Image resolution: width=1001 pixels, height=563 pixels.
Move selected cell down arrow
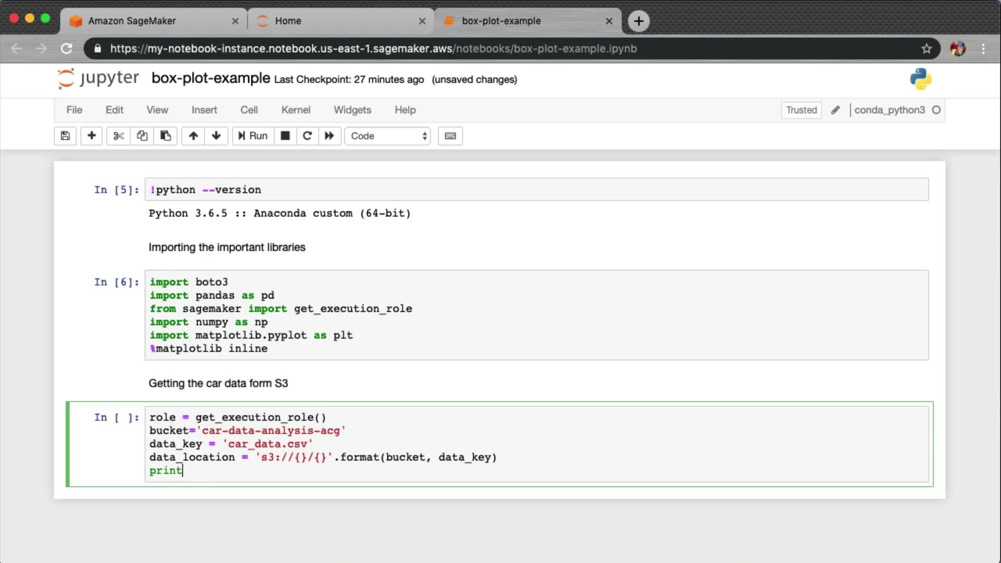click(x=216, y=136)
